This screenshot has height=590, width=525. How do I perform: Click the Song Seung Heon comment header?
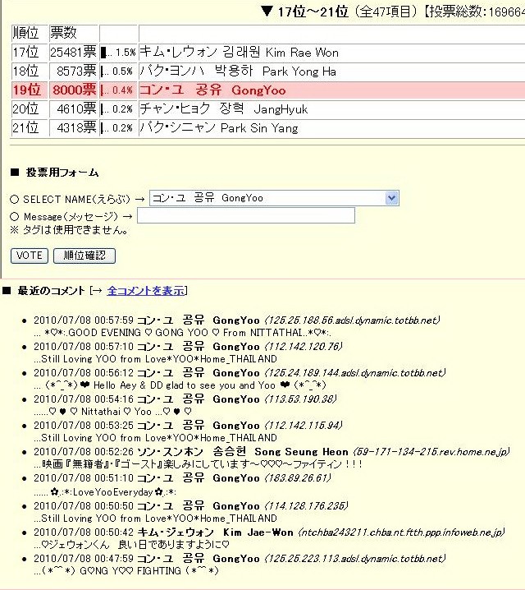272,451
